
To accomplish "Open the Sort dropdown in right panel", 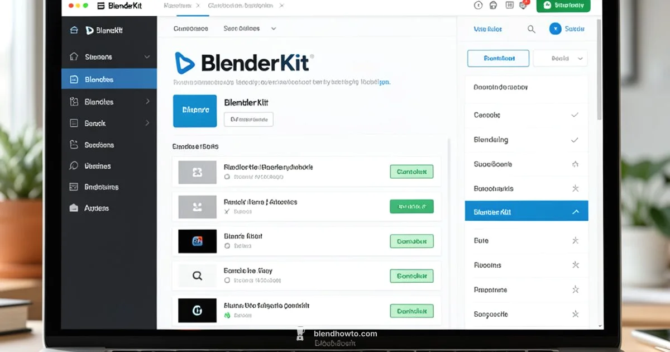I will [x=560, y=58].
